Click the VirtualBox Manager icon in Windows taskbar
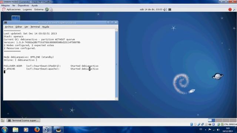 [47, 130]
